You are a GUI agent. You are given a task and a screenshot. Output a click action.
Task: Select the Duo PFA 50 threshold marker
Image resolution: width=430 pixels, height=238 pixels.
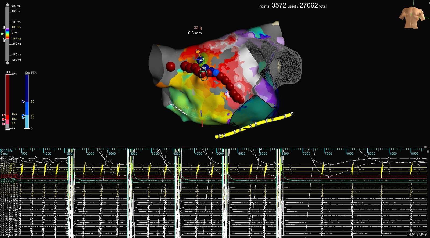(23, 102)
